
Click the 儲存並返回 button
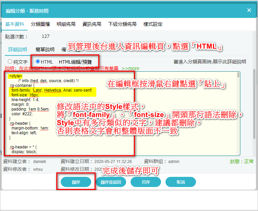click(x=113, y=182)
